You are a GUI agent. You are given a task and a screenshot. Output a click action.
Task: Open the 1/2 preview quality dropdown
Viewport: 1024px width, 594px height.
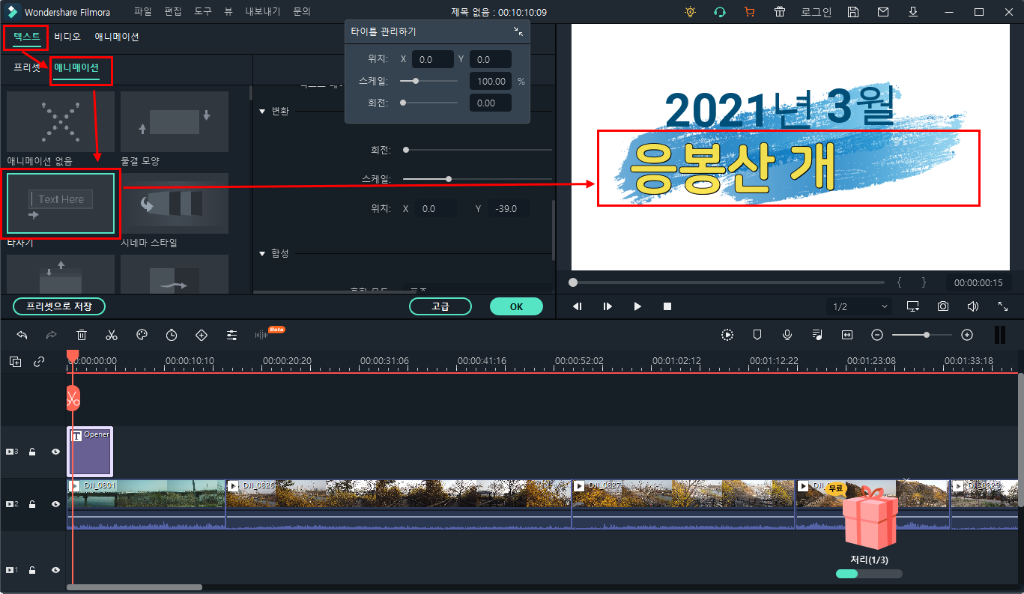(860, 306)
